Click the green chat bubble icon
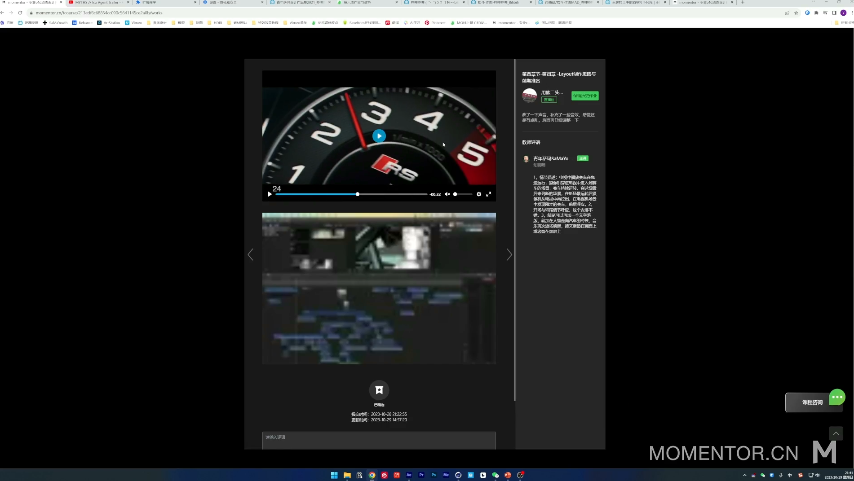This screenshot has width=854, height=481. pyautogui.click(x=837, y=397)
